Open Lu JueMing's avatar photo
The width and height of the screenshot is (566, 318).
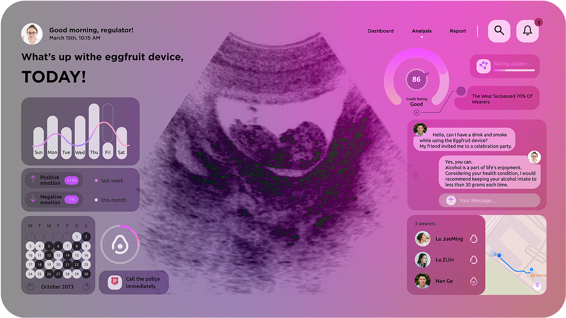pyautogui.click(x=423, y=239)
